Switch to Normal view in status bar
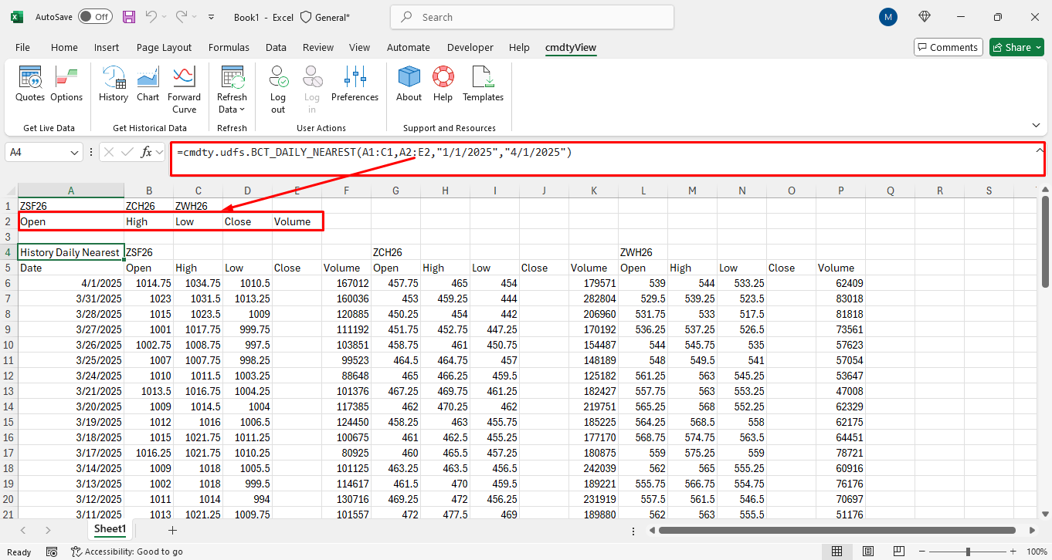1052x560 pixels. pyautogui.click(x=837, y=552)
